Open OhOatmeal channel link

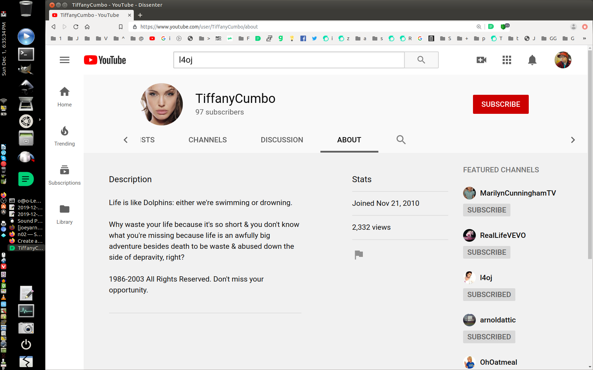pyautogui.click(x=498, y=362)
